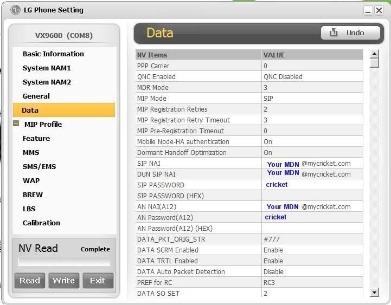Open the BREW section
Screen dimensions: 391x305
coord(33,194)
